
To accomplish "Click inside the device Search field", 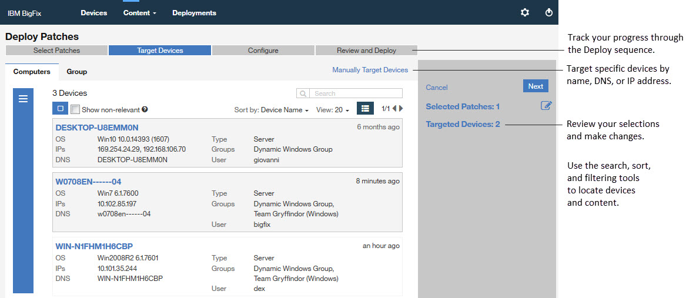I will click(356, 93).
